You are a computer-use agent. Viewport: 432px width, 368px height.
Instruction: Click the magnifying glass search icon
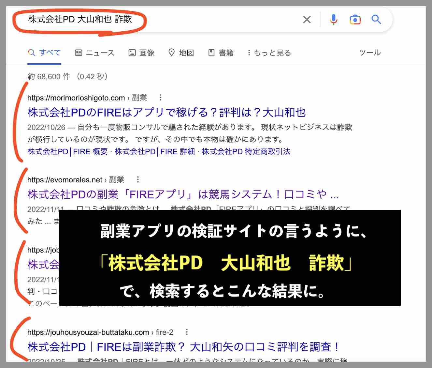376,20
